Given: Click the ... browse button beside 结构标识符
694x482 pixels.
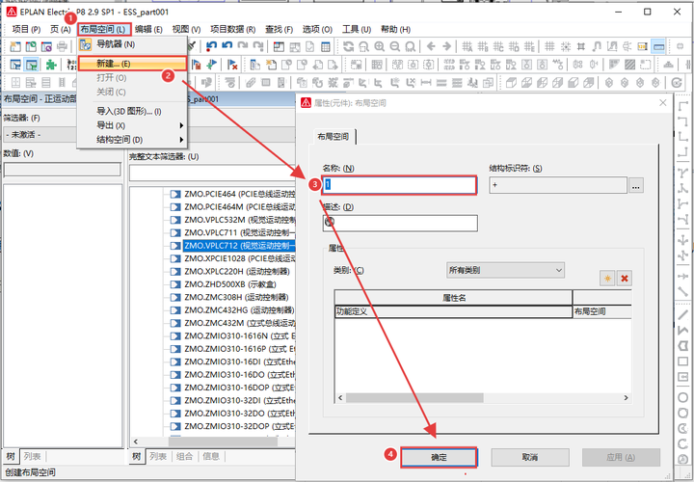Looking at the screenshot, I should (x=636, y=186).
